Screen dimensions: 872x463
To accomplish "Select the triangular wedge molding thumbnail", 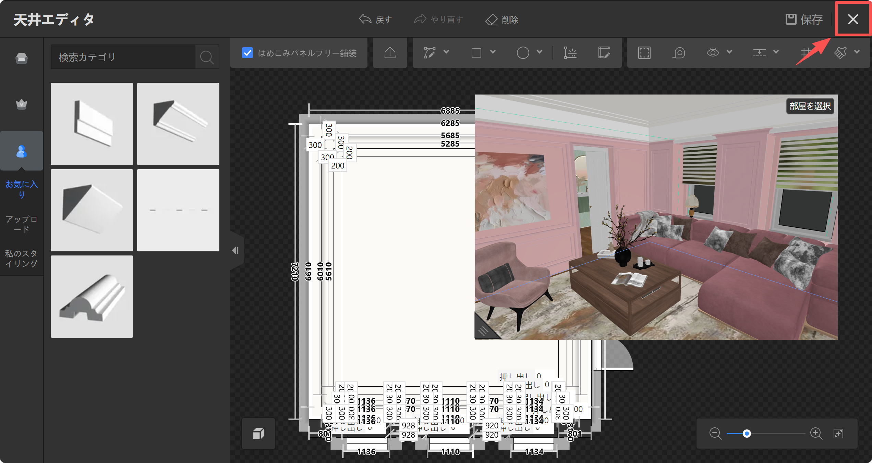I will (x=92, y=210).
